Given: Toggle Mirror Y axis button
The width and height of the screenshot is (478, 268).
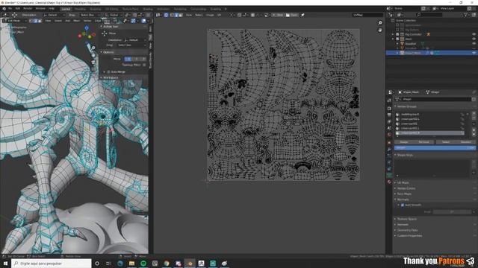Looking at the screenshot, I should pyautogui.click(x=136, y=59).
